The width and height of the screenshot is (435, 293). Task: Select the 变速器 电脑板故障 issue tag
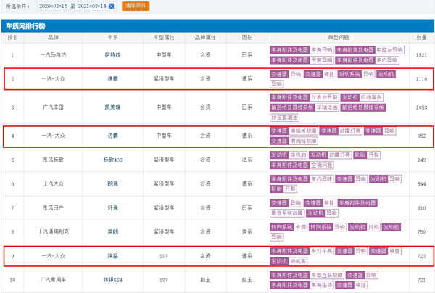pos(294,131)
